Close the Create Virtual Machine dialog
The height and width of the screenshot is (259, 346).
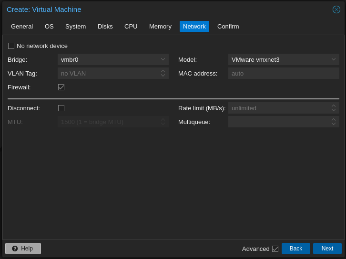(336, 10)
